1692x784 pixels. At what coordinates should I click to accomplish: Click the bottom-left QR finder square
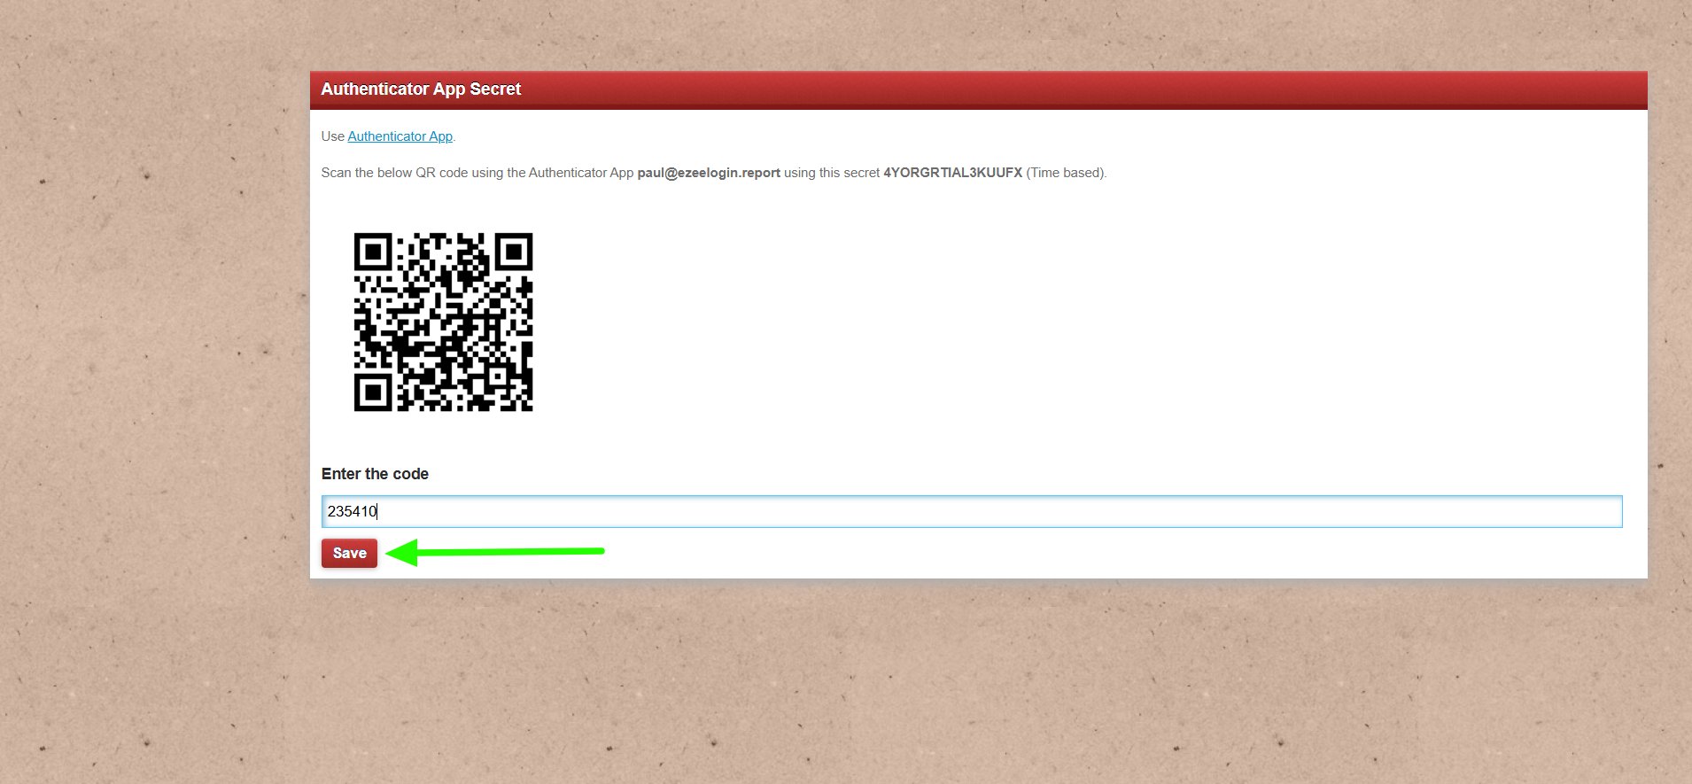click(x=373, y=392)
